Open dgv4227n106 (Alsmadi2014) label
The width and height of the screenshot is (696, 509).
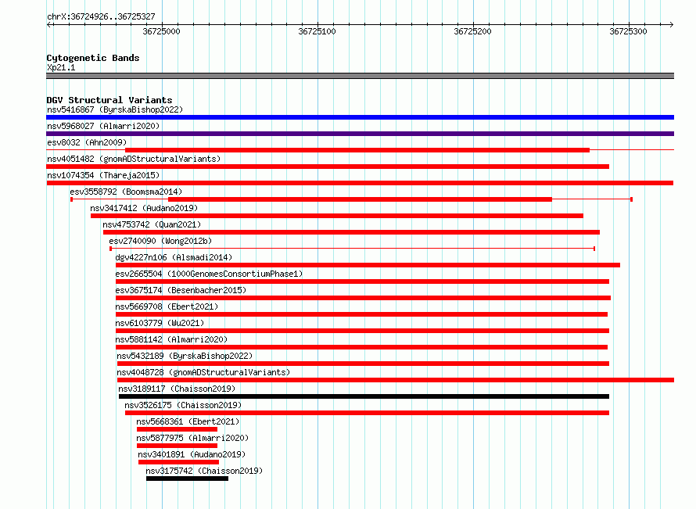coord(174,257)
